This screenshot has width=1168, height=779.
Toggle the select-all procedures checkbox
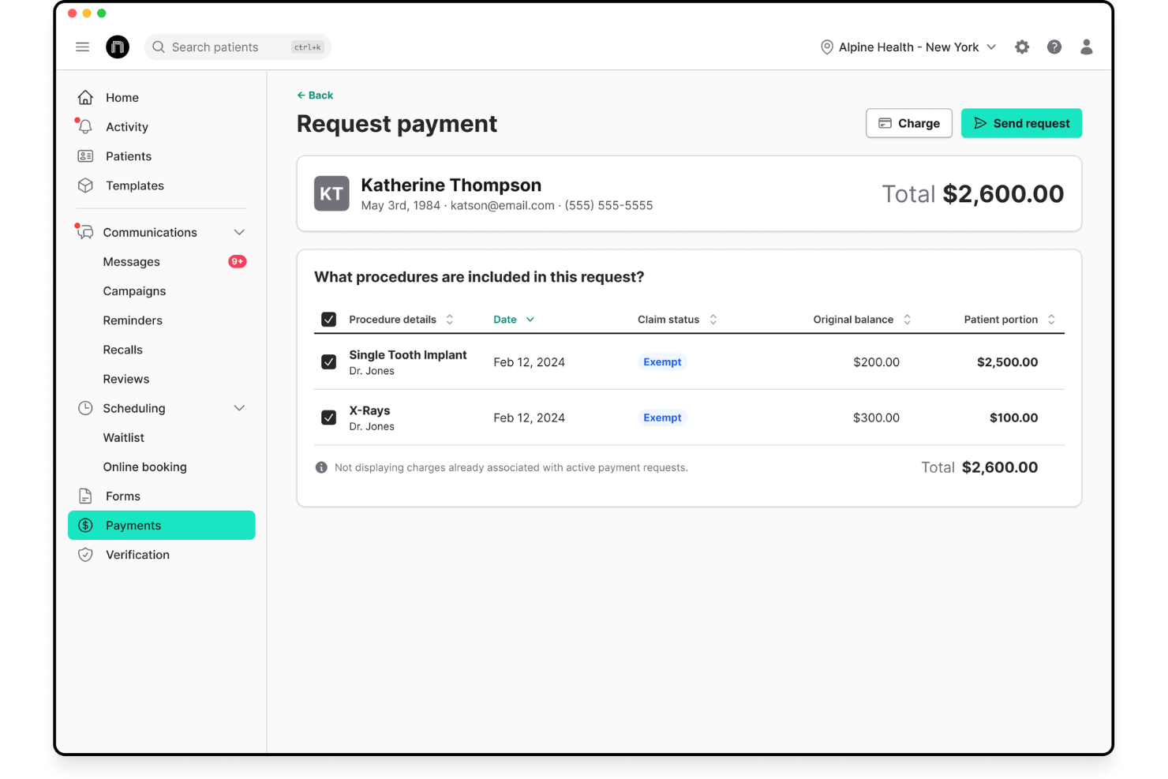pos(329,320)
